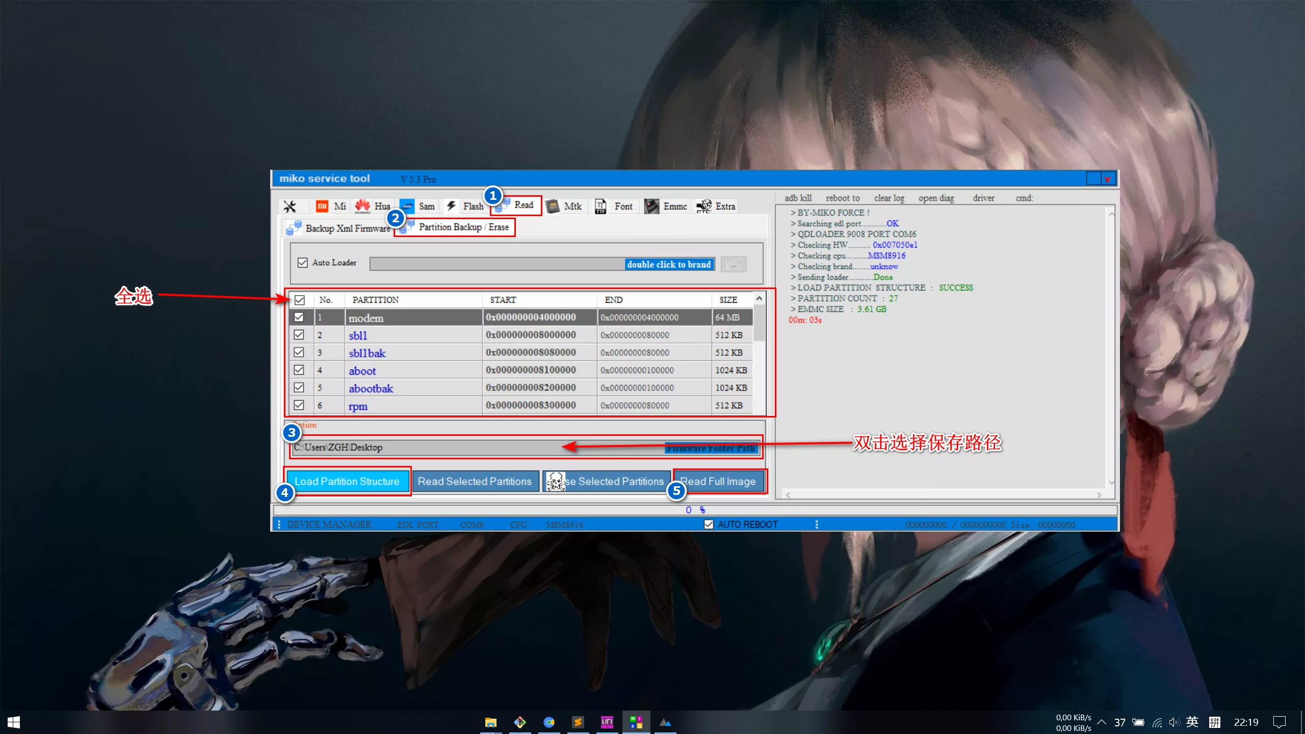The height and width of the screenshot is (734, 1305).
Task: Click the skull Erase Selected Partitions button
Action: click(607, 481)
